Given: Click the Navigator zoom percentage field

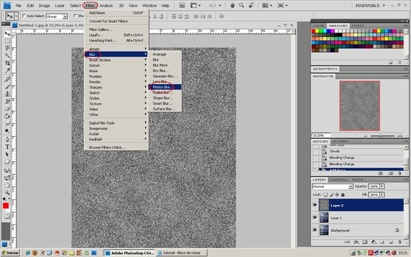Looking at the screenshot, I should [x=321, y=136].
